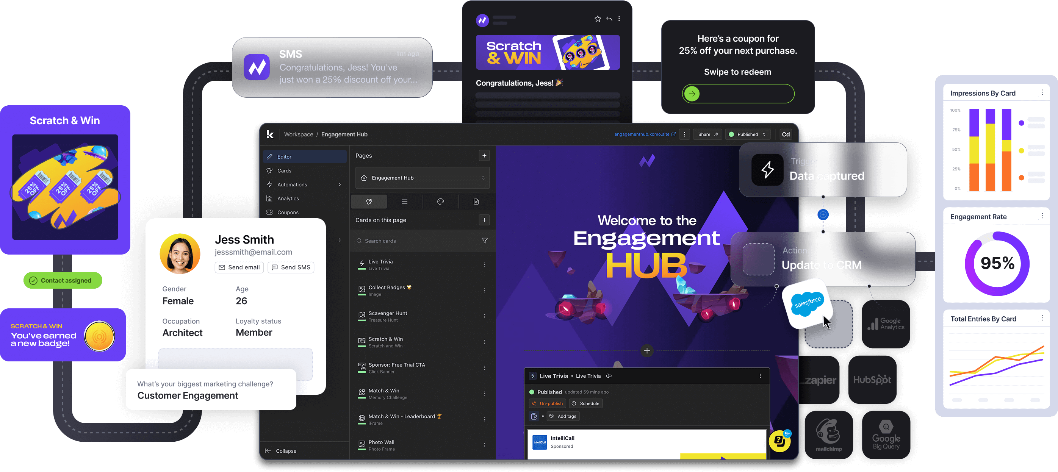
Task: Click Schedule on the Live Trivia card
Action: (586, 403)
